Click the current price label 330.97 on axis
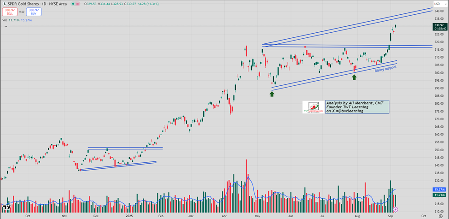449x219 pixels. click(438, 26)
